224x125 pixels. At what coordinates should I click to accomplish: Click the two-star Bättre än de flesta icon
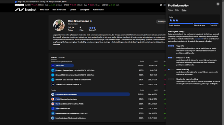[x=171, y=58]
